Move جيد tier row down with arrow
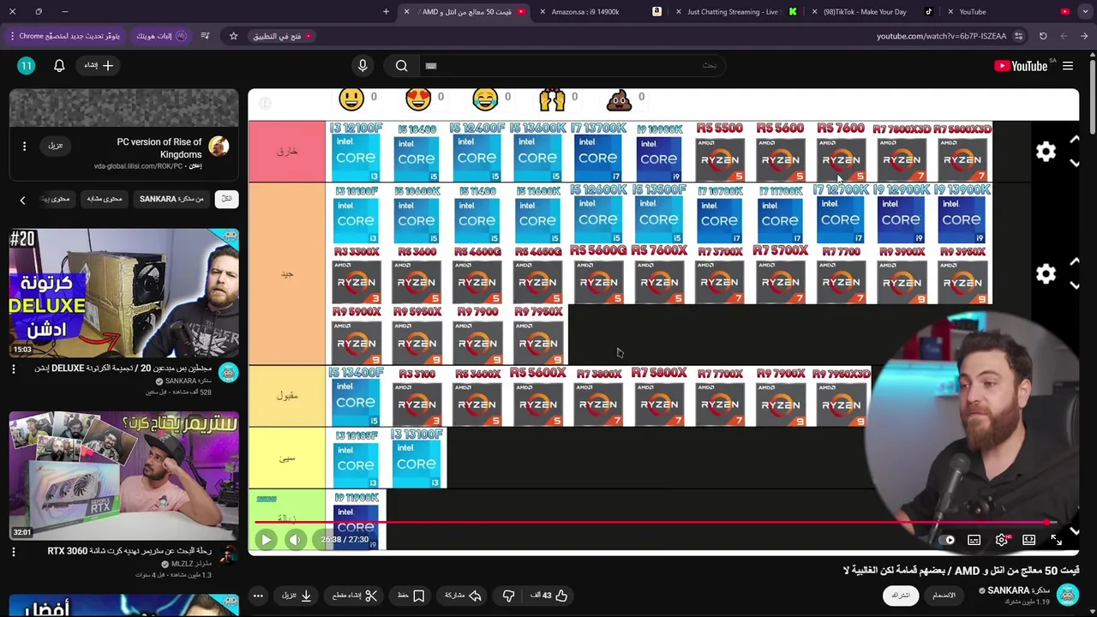 [x=1075, y=285]
